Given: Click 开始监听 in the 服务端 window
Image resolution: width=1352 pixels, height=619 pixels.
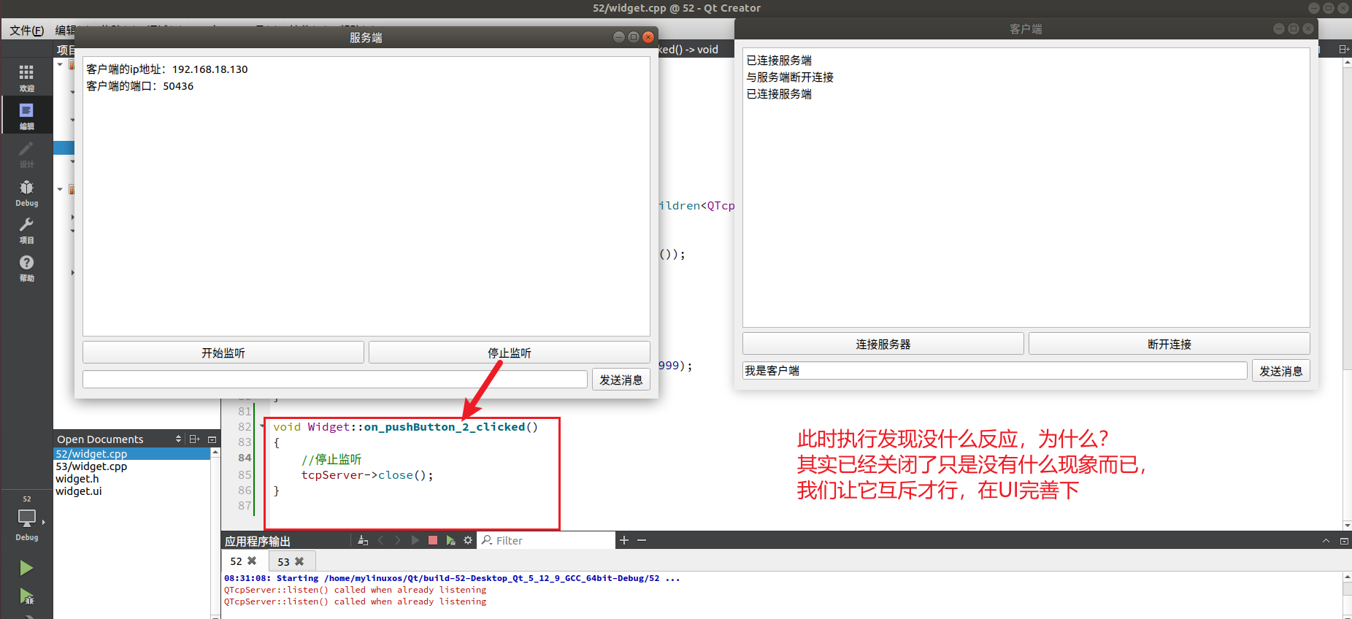Looking at the screenshot, I should click(x=223, y=353).
